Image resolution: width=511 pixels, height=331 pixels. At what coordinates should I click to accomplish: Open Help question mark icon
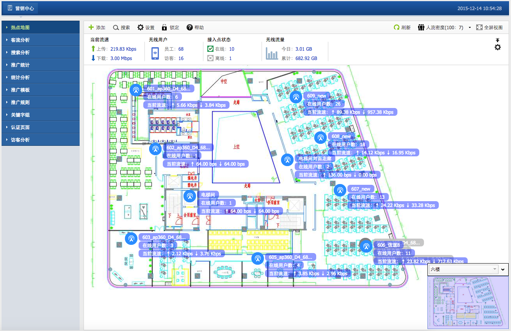point(190,28)
